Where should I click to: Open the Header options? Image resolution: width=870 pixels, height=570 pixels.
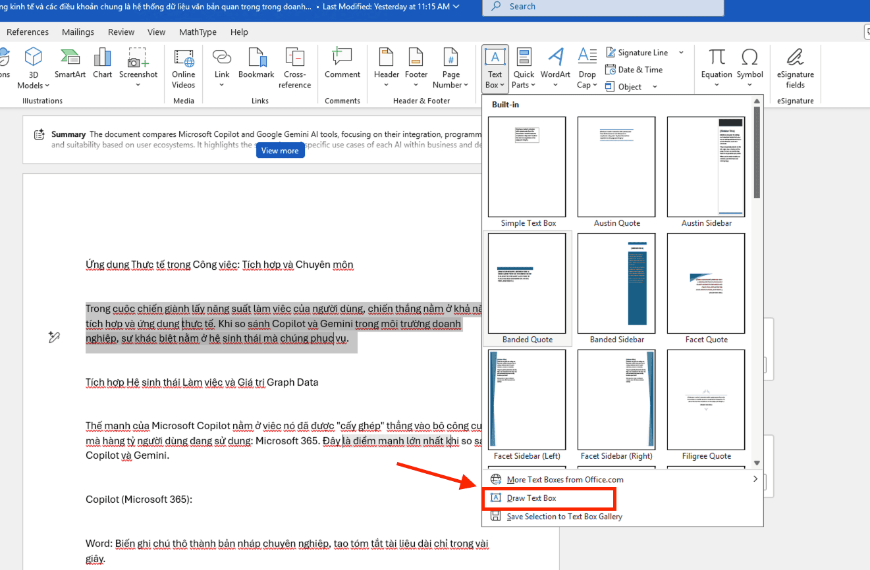387,68
